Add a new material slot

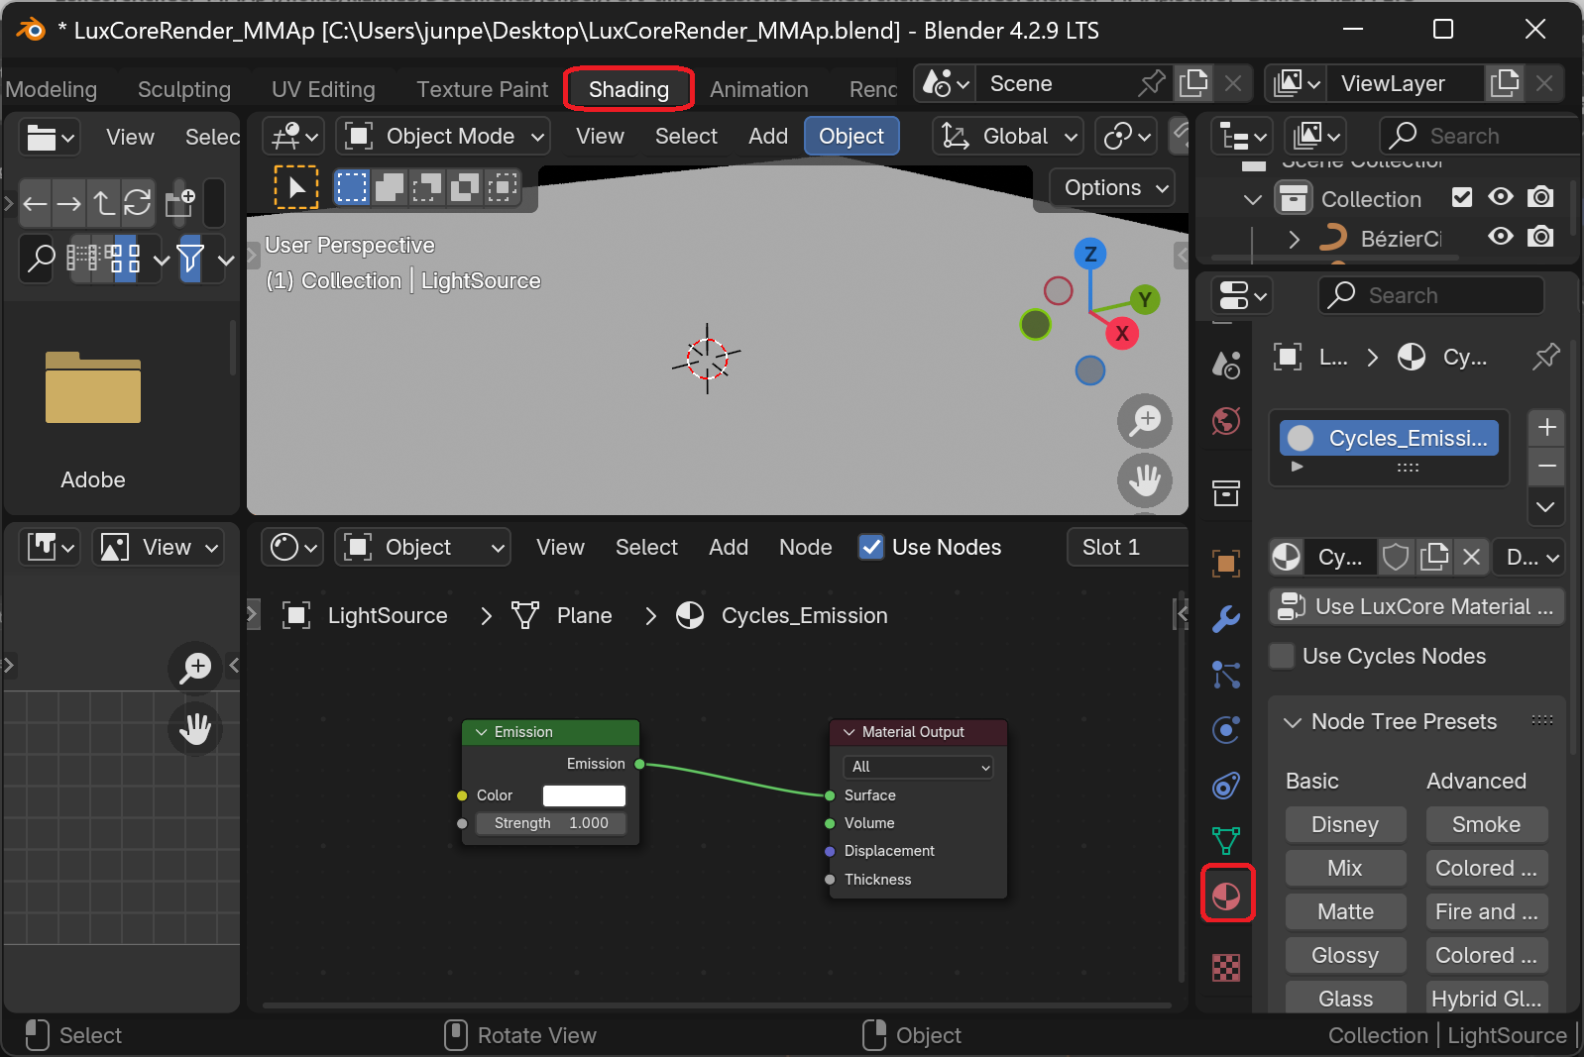pyautogui.click(x=1546, y=427)
